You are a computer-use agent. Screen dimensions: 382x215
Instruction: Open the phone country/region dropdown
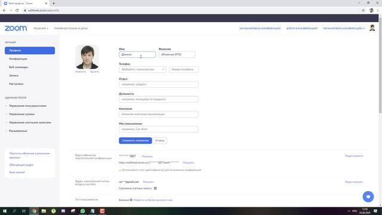tap(143, 69)
